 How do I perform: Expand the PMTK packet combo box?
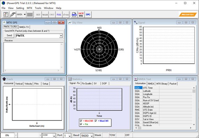[61, 36]
